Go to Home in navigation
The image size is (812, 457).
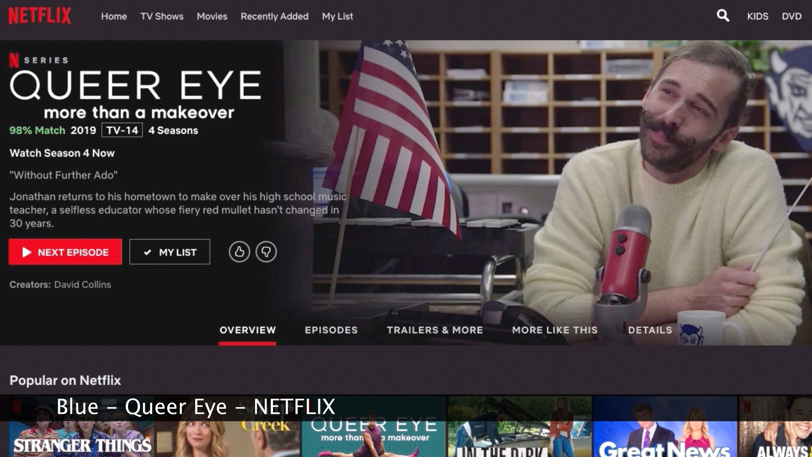(x=114, y=16)
